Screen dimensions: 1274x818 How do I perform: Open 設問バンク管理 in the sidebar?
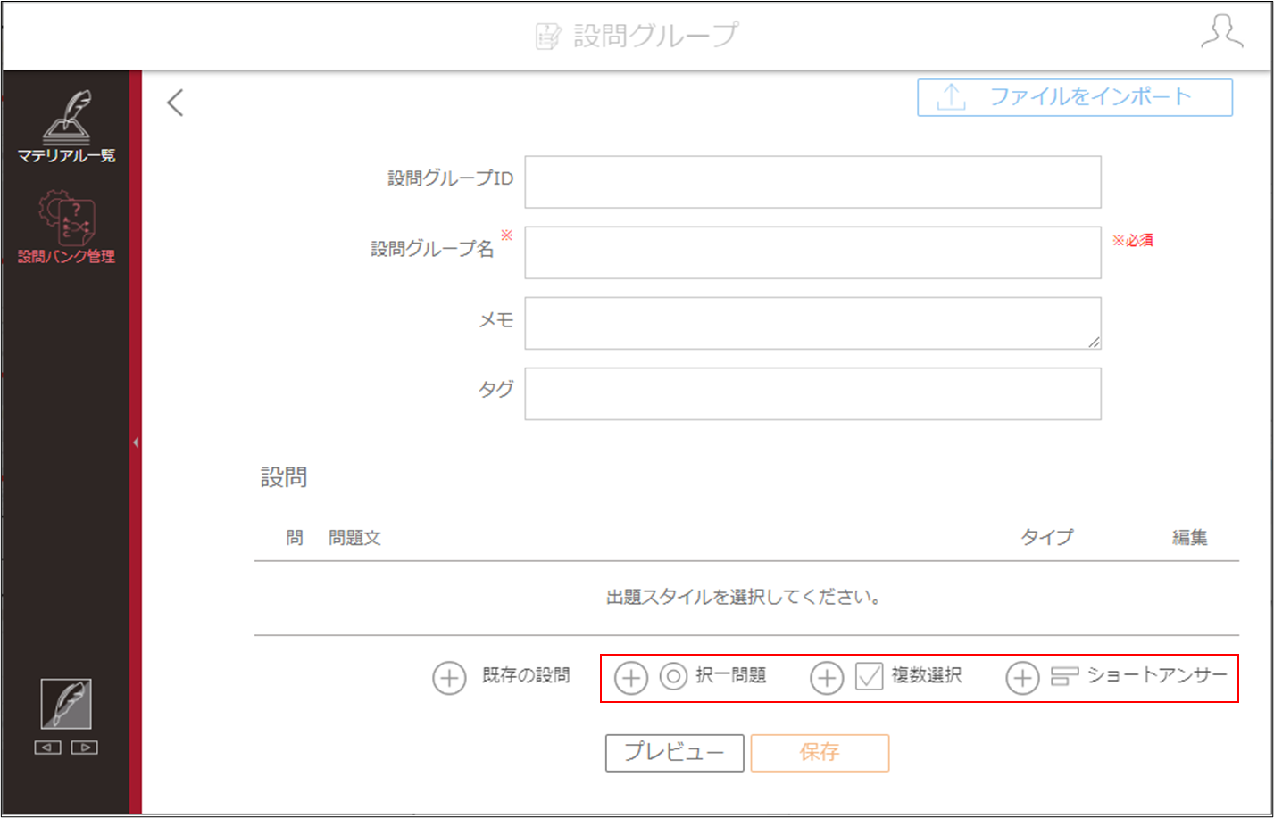tap(67, 227)
